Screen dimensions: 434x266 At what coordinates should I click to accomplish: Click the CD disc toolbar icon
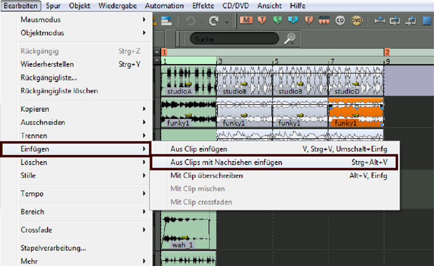pyautogui.click(x=340, y=20)
